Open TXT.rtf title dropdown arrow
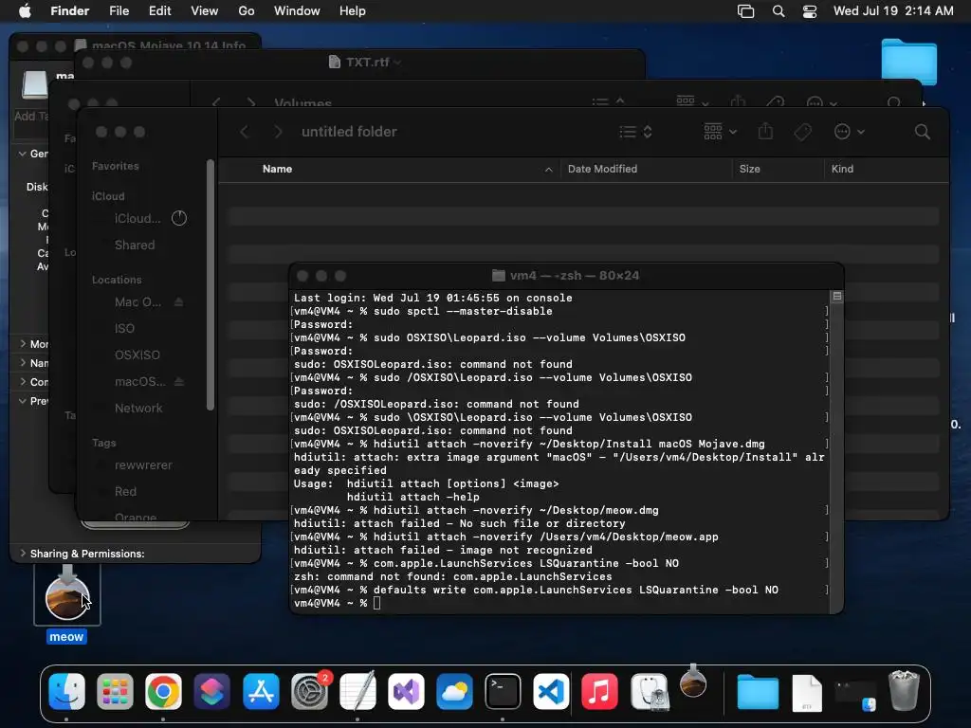971x728 pixels. tap(397, 62)
